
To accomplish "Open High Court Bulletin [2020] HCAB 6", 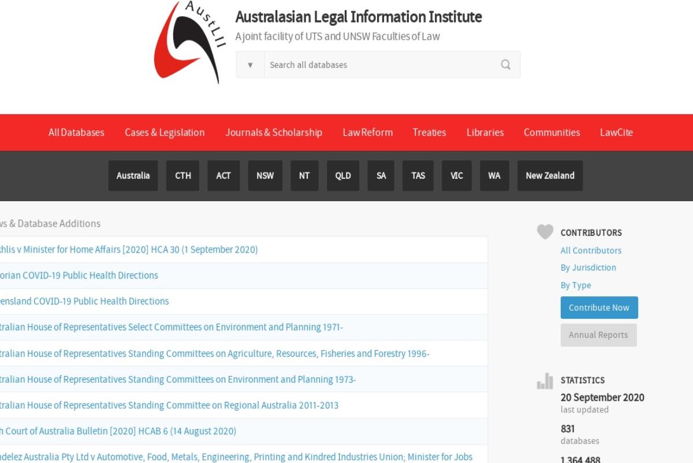I will tap(118, 431).
